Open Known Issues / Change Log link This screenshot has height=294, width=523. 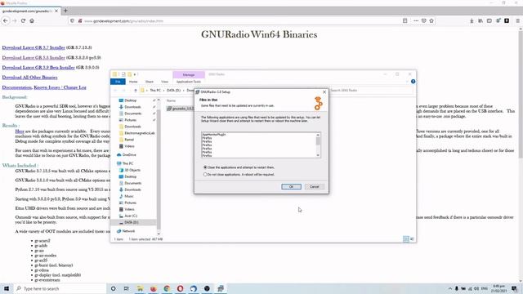tap(60, 87)
